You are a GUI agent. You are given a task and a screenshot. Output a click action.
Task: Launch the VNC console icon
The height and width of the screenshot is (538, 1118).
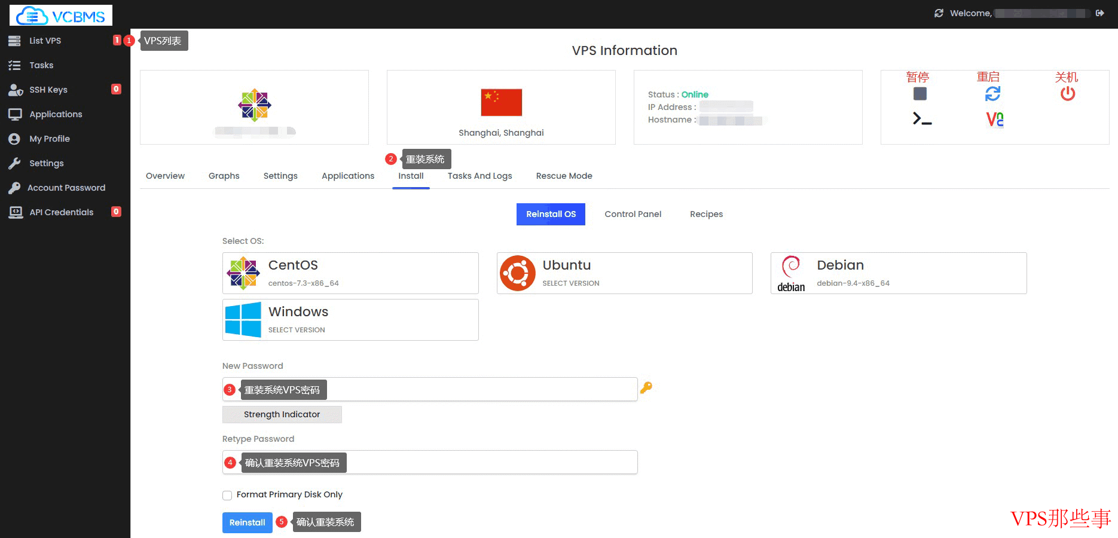995,120
